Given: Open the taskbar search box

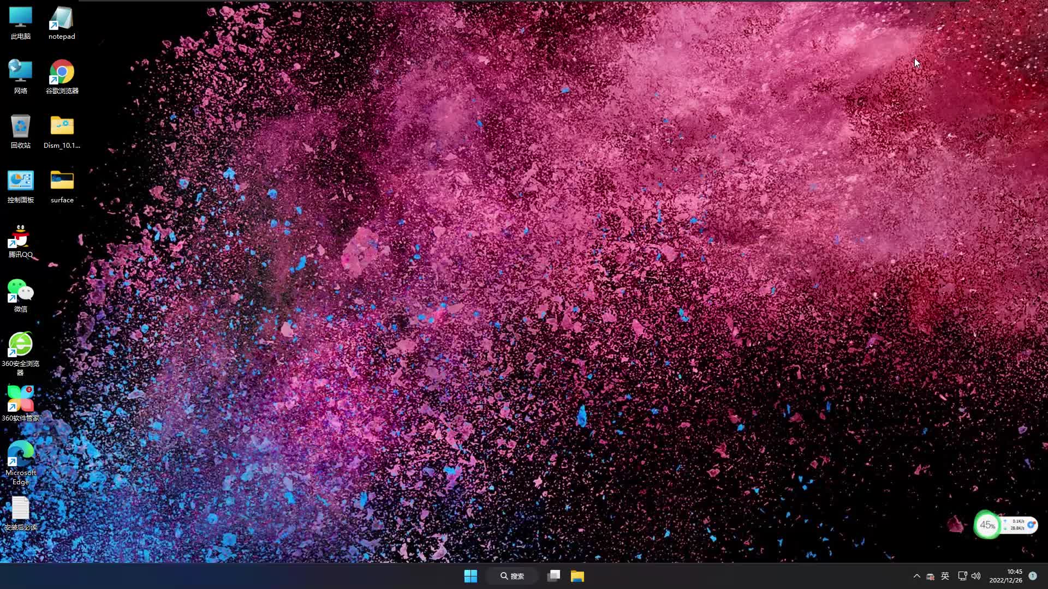Looking at the screenshot, I should pyautogui.click(x=511, y=575).
